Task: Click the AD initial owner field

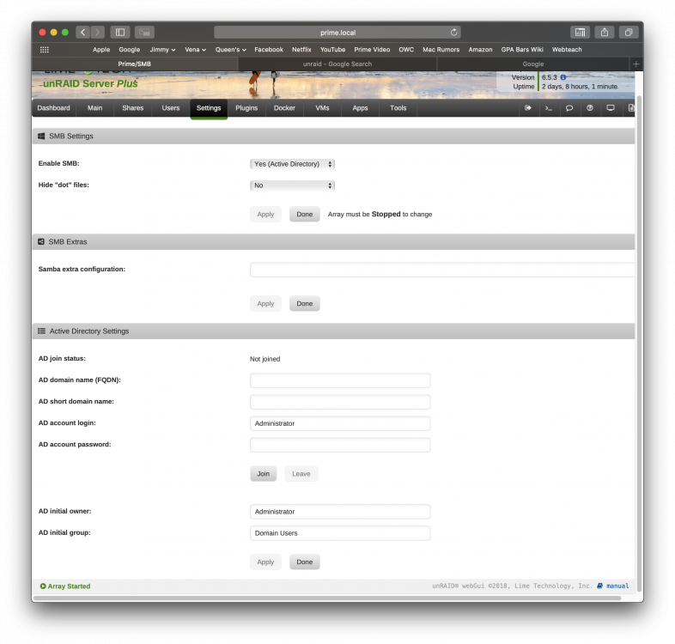Action: [340, 512]
